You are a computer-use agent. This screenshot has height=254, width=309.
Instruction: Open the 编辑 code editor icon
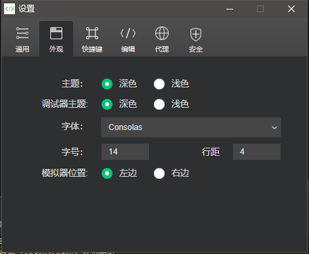pos(128,33)
